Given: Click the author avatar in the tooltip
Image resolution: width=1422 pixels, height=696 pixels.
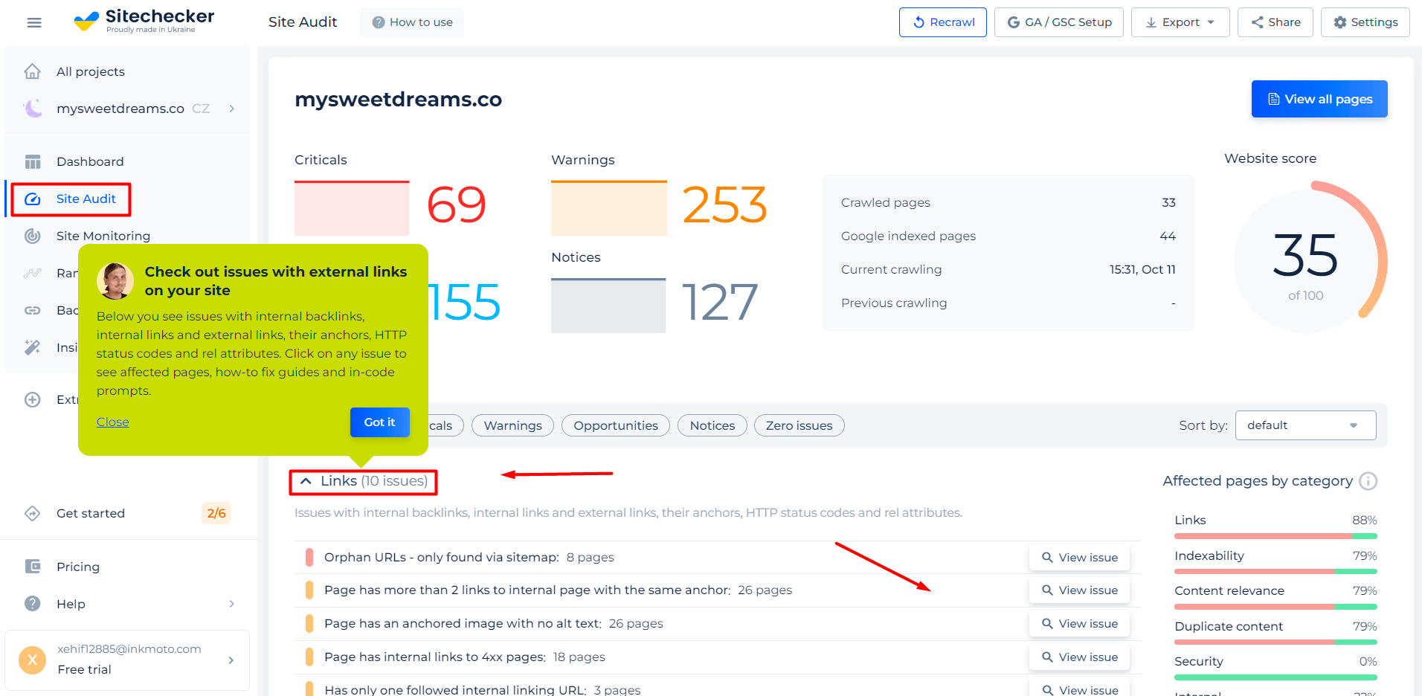Looking at the screenshot, I should tap(115, 280).
